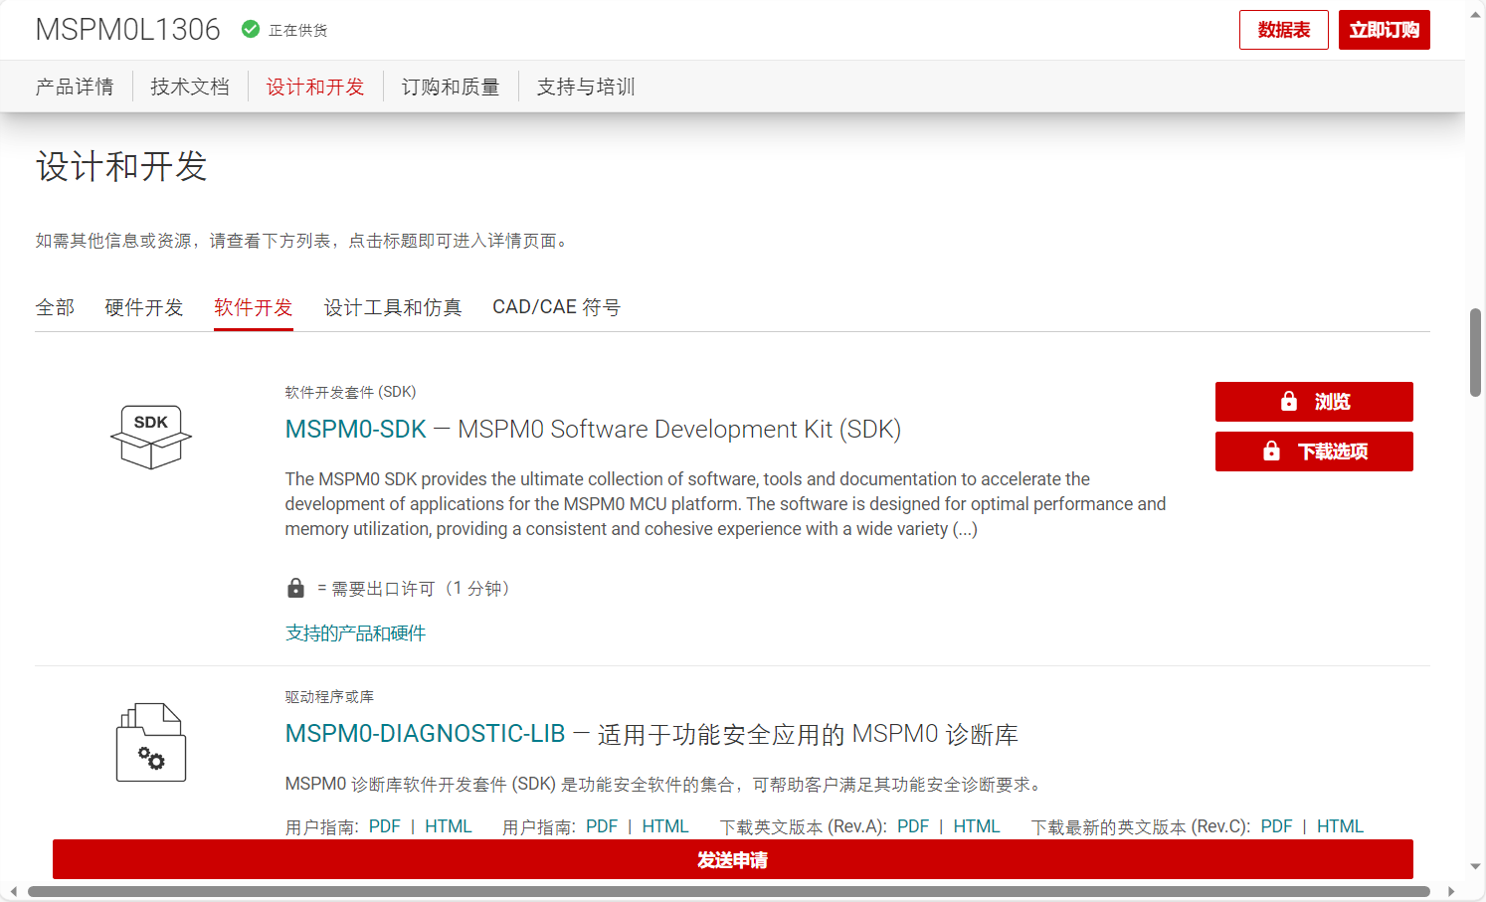This screenshot has height=902, width=1486.
Task: Open the first 用户指南 PDF link
Action: (385, 826)
